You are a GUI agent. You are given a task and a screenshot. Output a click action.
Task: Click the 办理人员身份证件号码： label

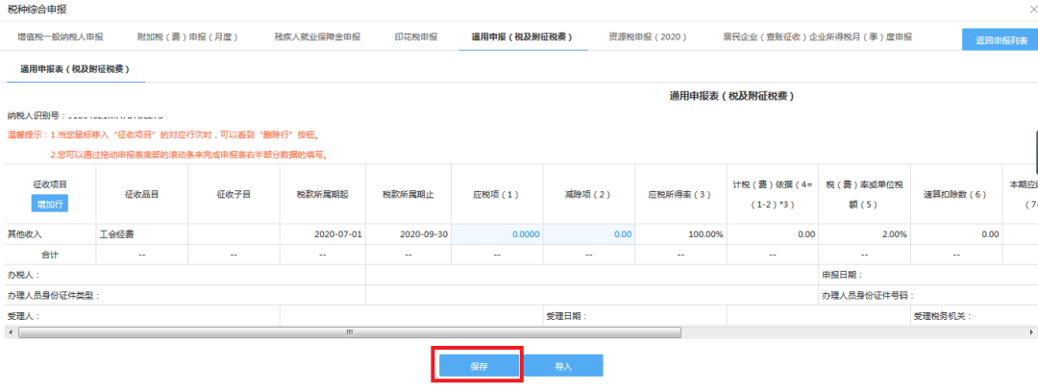pyautogui.click(x=868, y=296)
